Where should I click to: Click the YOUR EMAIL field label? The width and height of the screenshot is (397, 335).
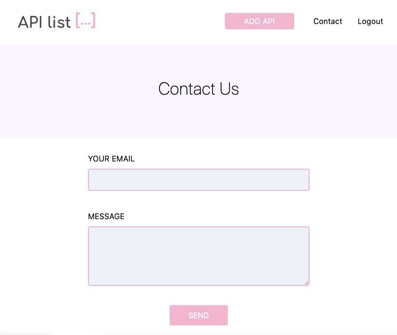pos(111,159)
